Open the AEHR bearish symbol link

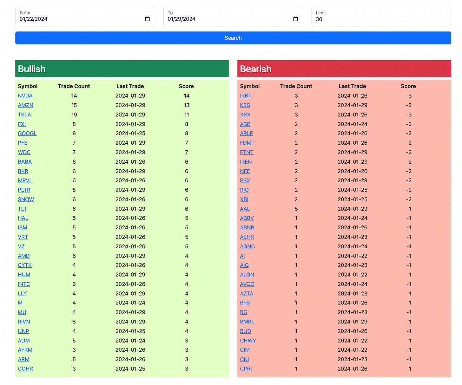(247, 237)
